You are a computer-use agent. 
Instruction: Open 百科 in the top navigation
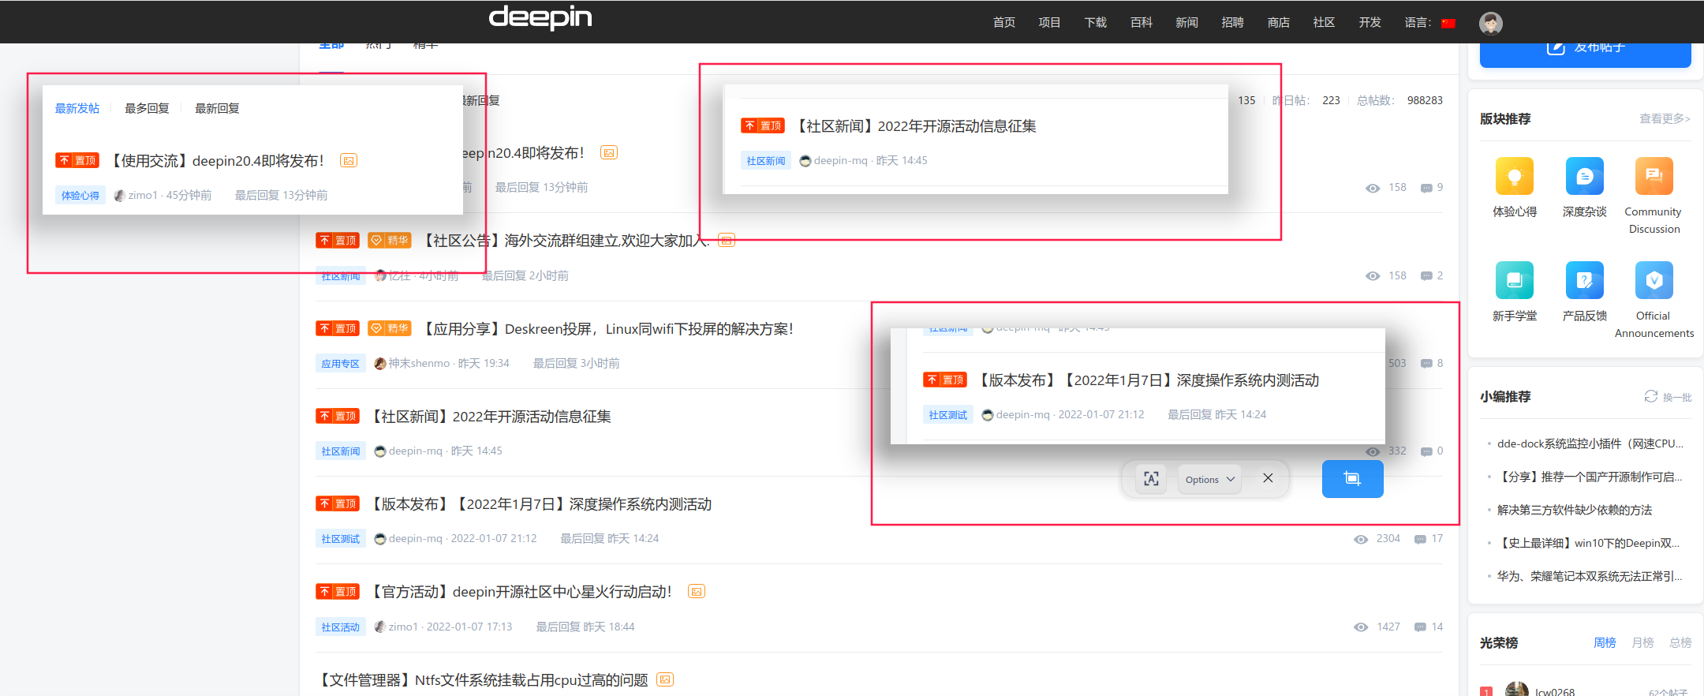click(1142, 22)
